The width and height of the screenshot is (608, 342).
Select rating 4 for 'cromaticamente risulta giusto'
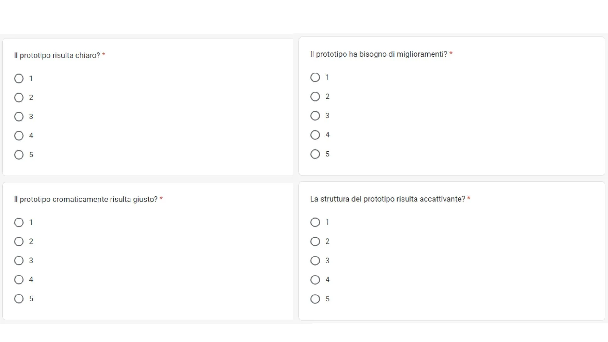[19, 280]
